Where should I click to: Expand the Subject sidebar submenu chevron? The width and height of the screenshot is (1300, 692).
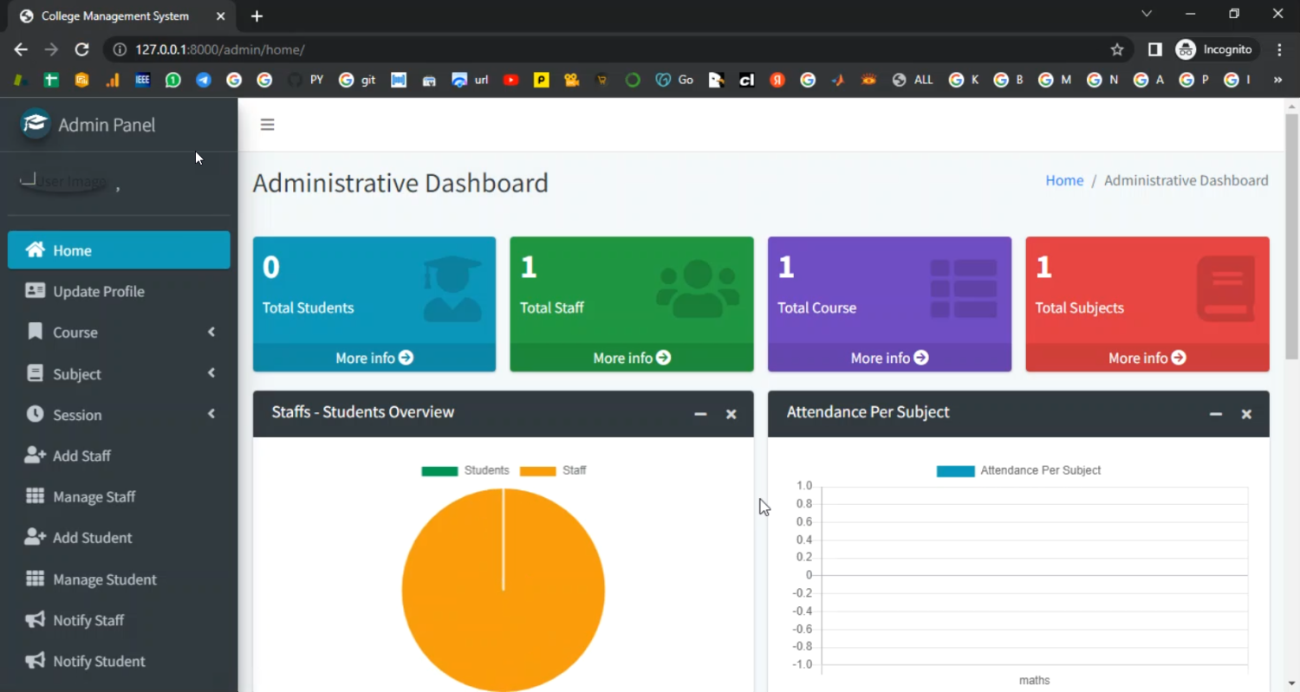pyautogui.click(x=211, y=373)
